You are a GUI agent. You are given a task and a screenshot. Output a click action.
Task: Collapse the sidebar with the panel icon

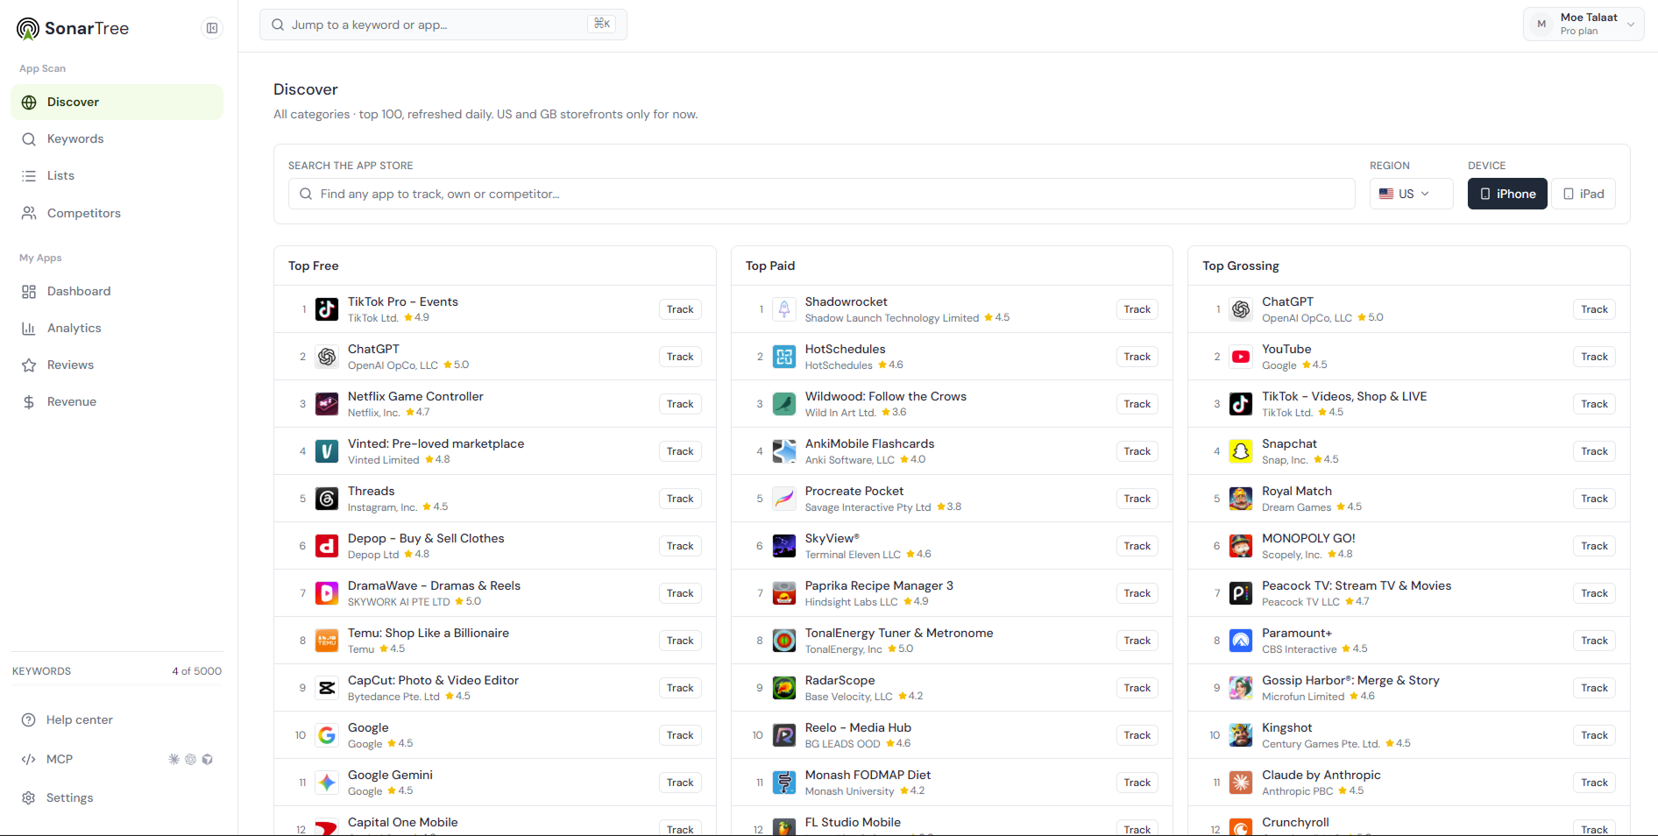(x=212, y=28)
